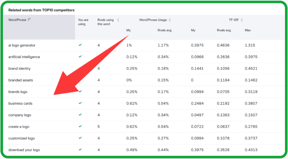Click the sort icon beside Word/Phrase
The height and width of the screenshot is (159, 288).
pyautogui.click(x=29, y=20)
